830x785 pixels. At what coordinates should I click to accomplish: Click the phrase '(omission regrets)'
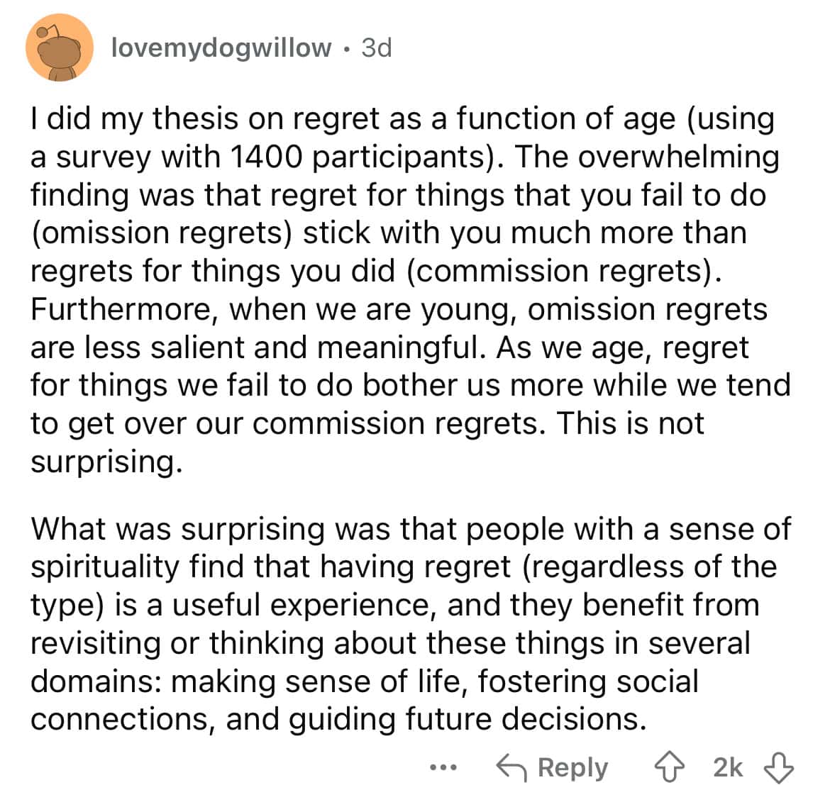click(x=162, y=233)
